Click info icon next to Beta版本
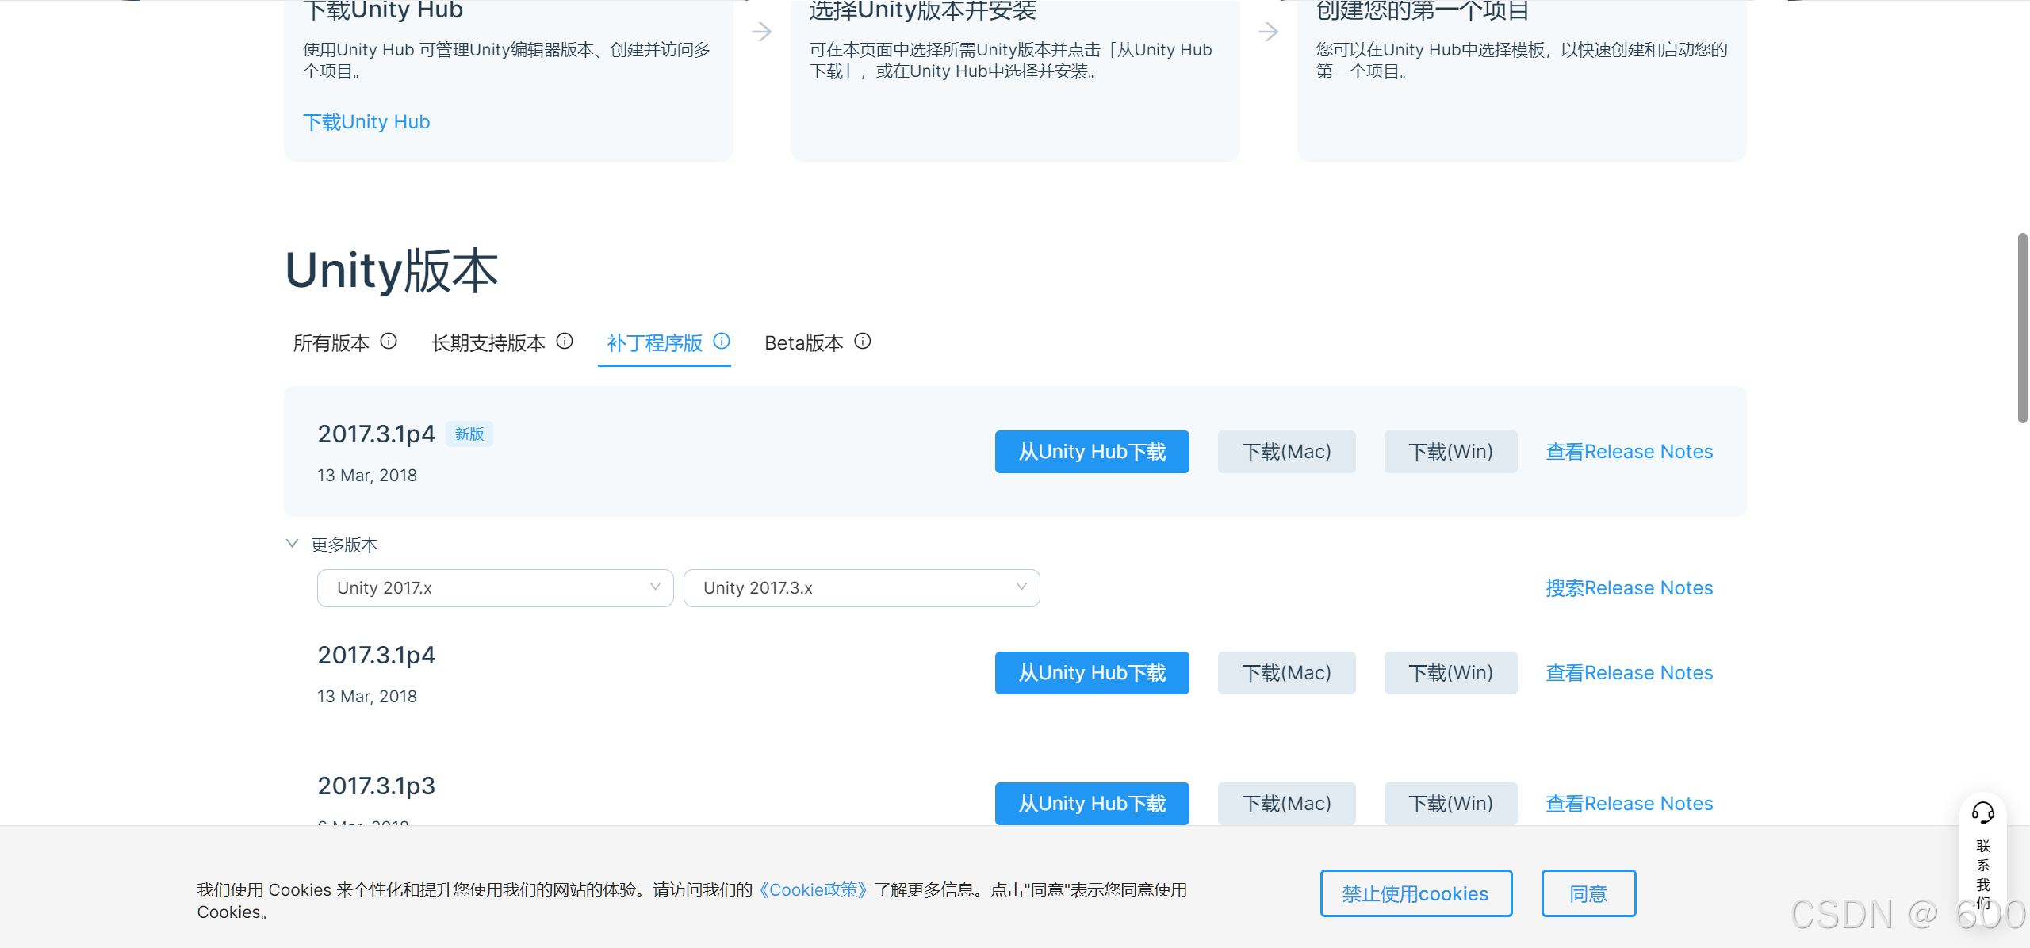 click(x=863, y=341)
